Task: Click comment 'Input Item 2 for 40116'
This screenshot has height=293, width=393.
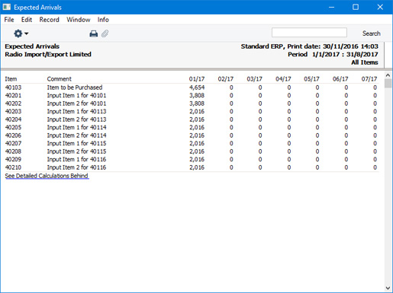Action: [x=76, y=167]
